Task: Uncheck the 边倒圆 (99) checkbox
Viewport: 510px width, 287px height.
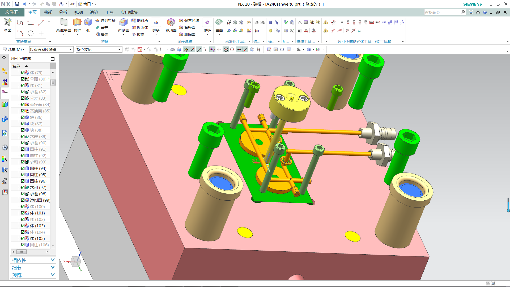Action: (x=23, y=200)
